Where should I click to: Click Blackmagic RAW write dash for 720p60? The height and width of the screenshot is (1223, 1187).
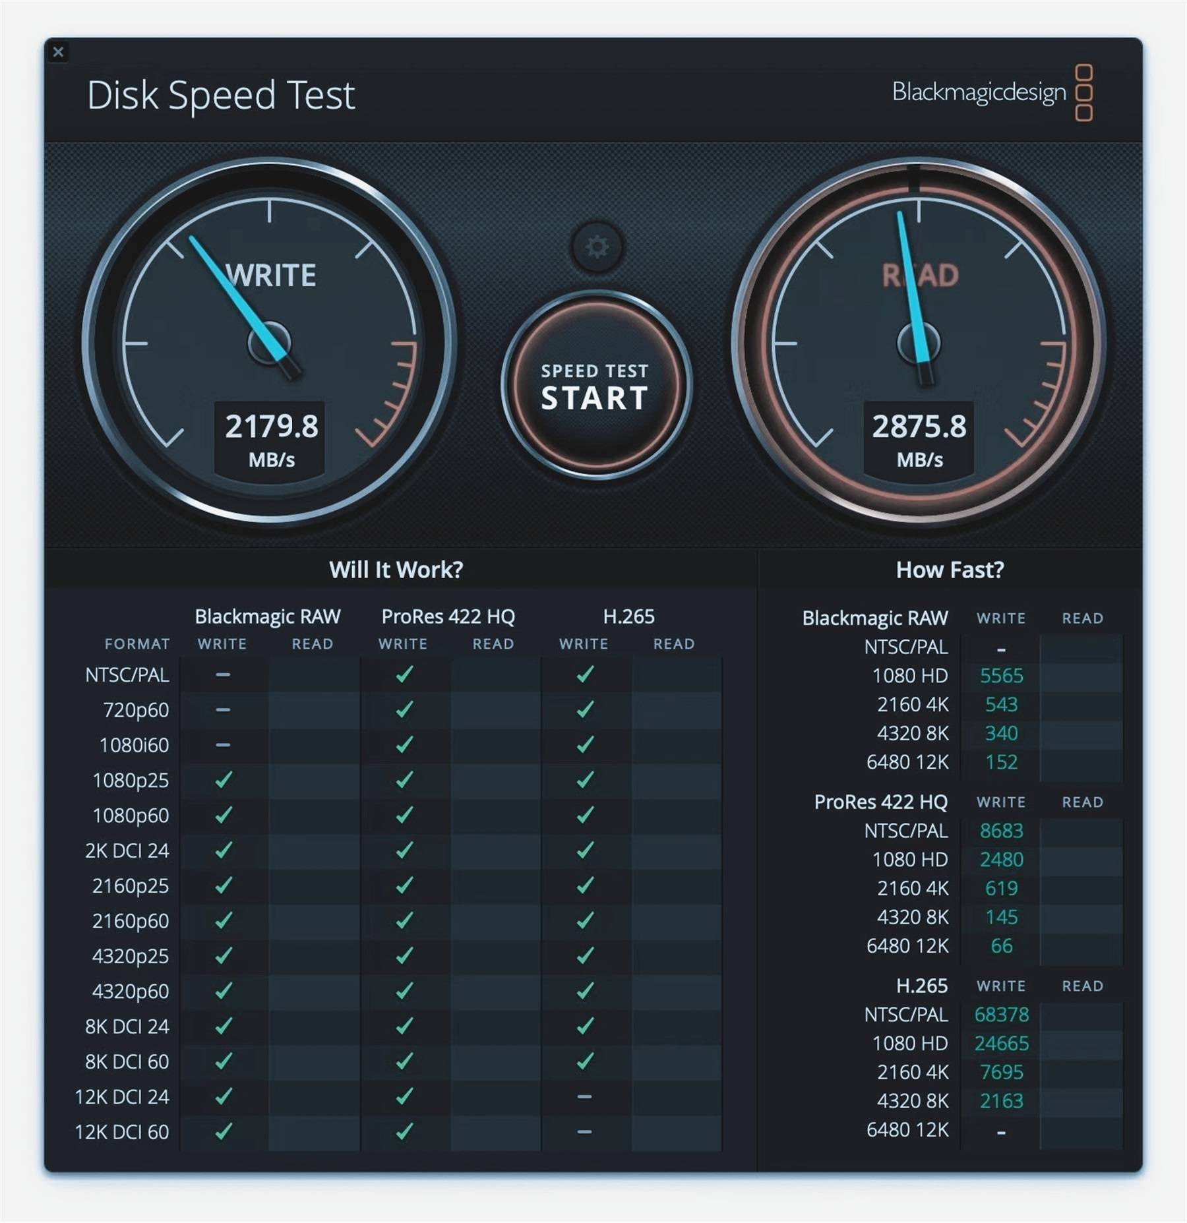click(223, 710)
